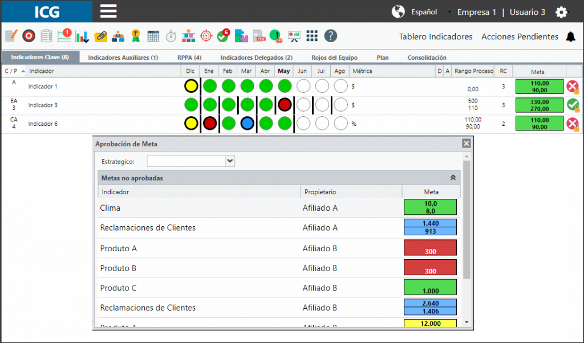Open Indicadores Auxiliares (1) tab
The height and width of the screenshot is (343, 584).
tap(123, 58)
